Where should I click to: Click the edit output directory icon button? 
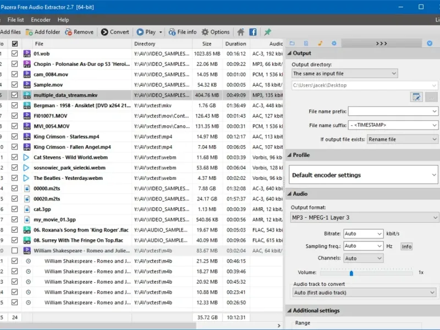[x=416, y=97]
